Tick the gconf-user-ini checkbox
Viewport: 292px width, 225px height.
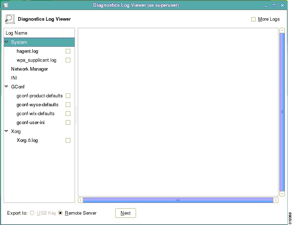[68, 123]
